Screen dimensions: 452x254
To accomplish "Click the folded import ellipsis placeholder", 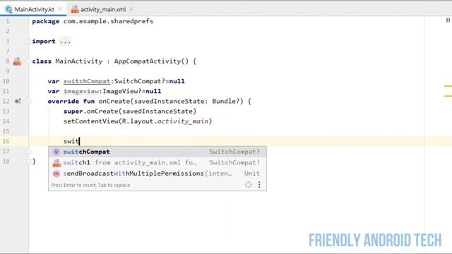I will point(65,41).
